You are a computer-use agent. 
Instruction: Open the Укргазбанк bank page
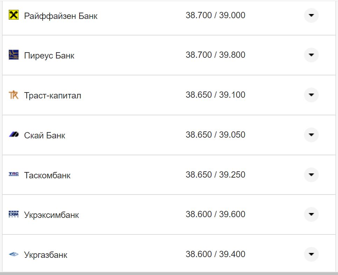(x=46, y=254)
